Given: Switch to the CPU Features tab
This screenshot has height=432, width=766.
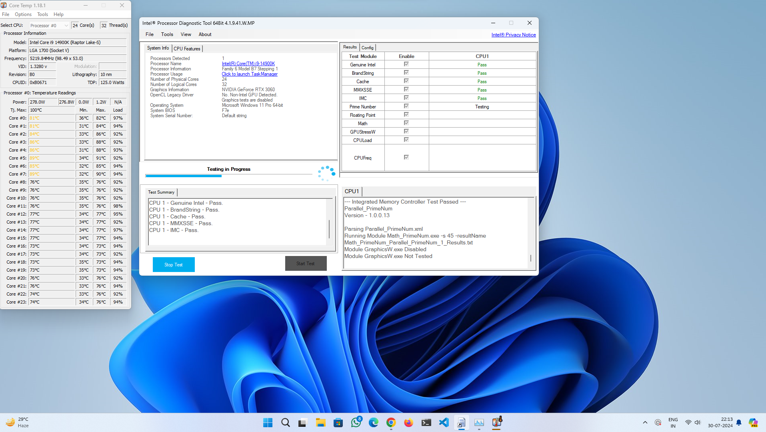Looking at the screenshot, I should 187,48.
